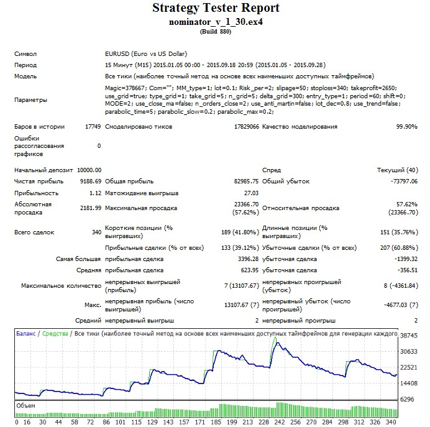Select consecutive losses value 8 (-4361.84)
Viewport: 430px width, 427px height.
pyautogui.click(x=401, y=286)
